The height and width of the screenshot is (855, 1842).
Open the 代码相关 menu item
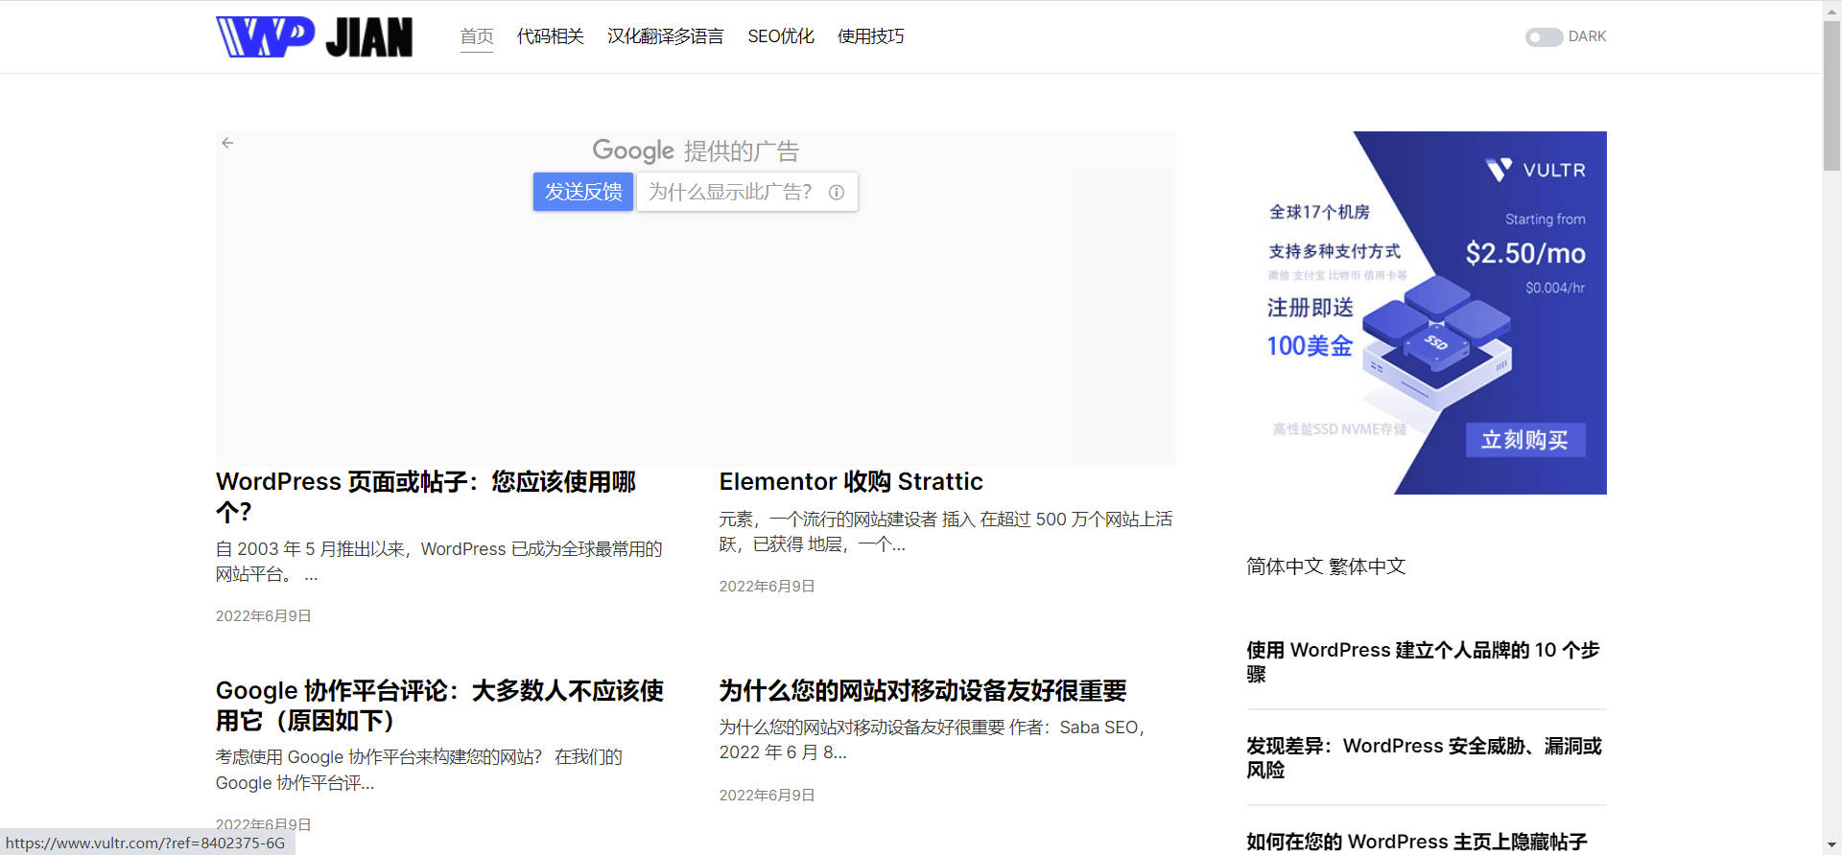tap(550, 36)
